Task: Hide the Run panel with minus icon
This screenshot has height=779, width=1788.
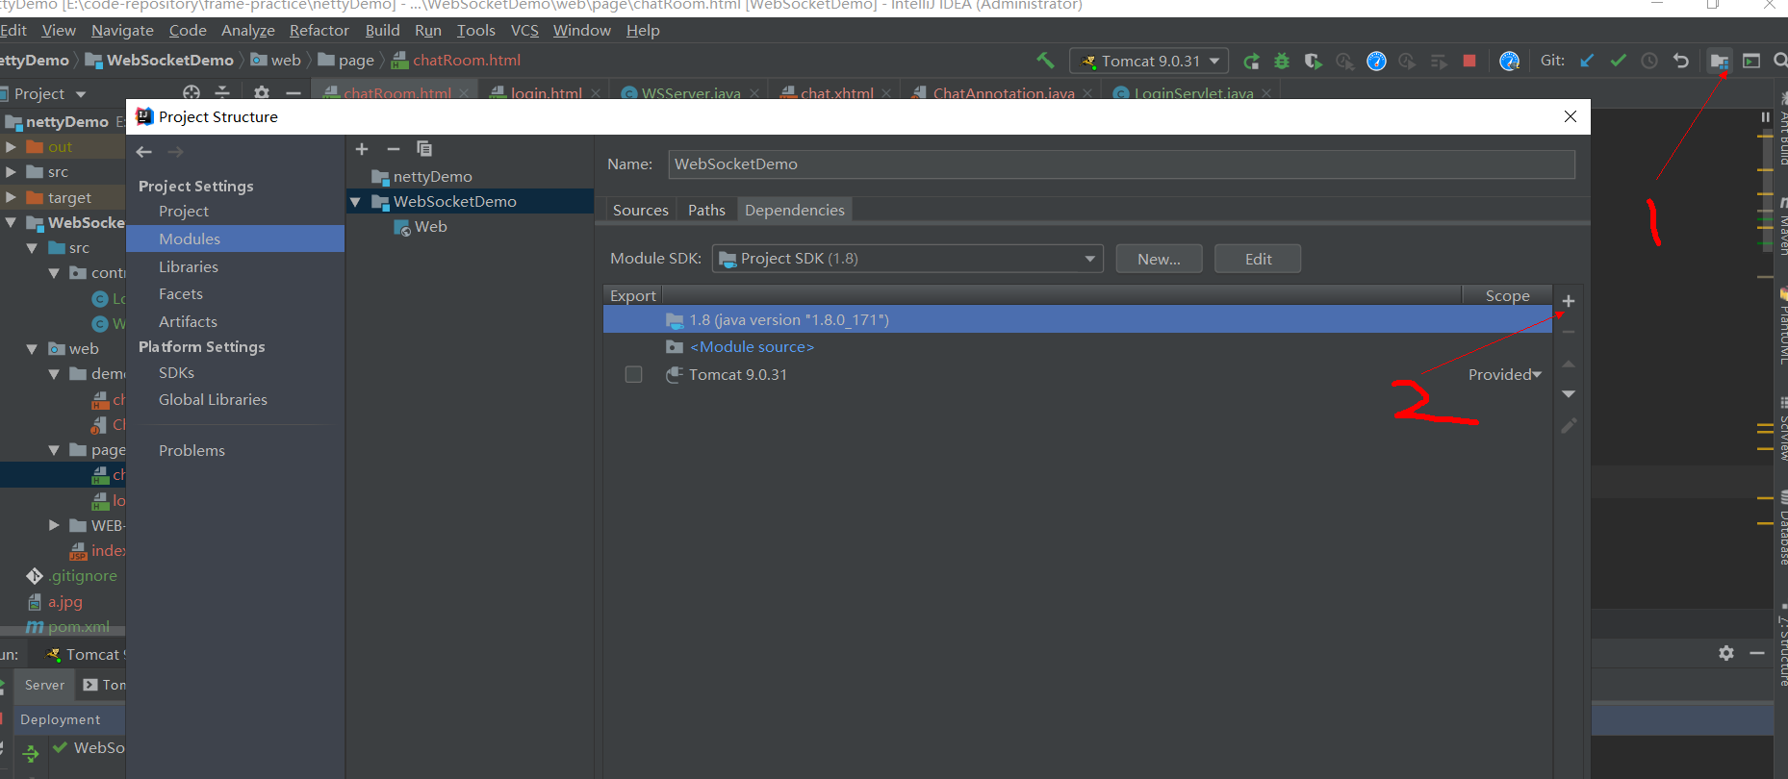Action: tap(1757, 653)
